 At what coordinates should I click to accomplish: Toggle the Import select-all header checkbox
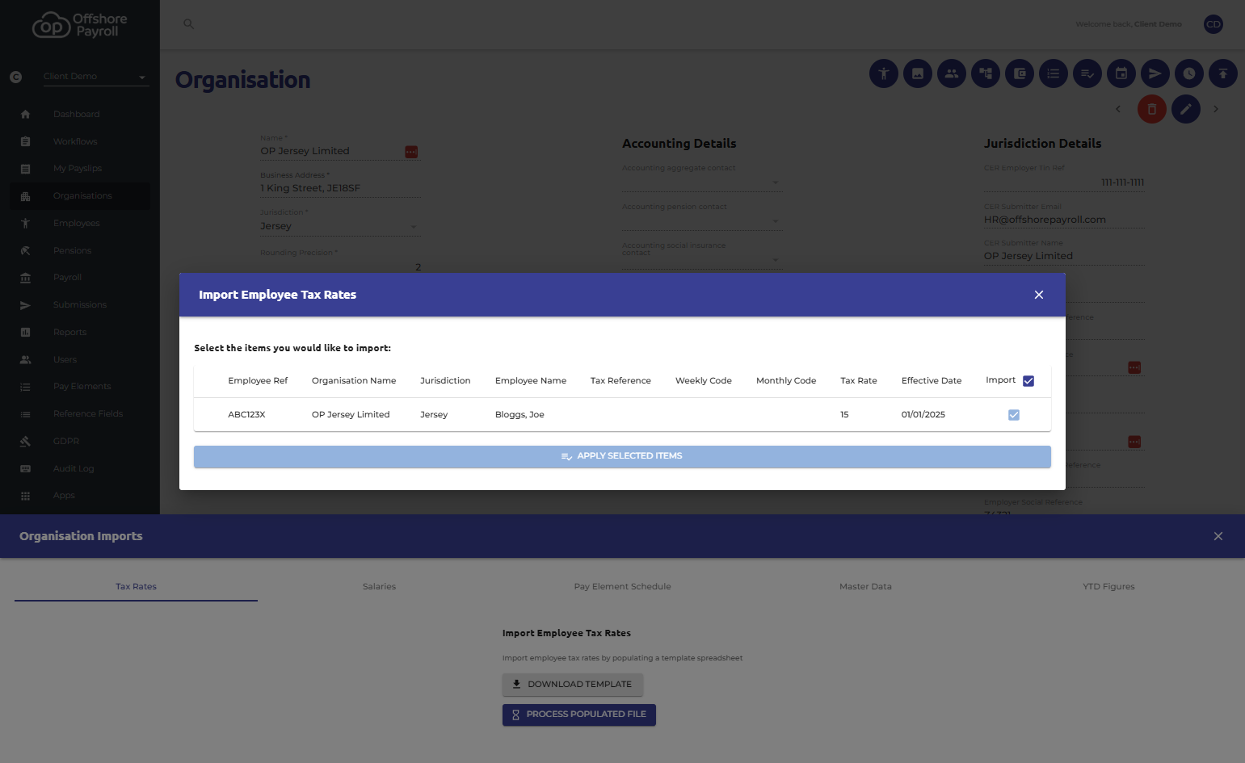point(1028,381)
